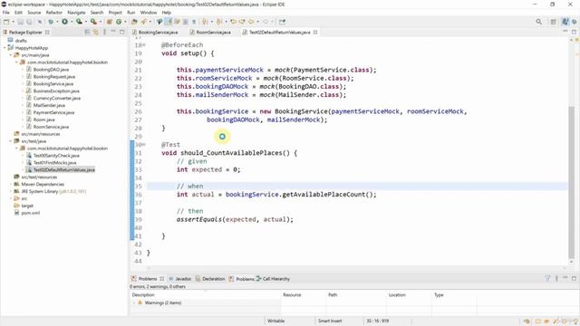Open the File menu
The image size is (580, 326).
(x=6, y=13)
